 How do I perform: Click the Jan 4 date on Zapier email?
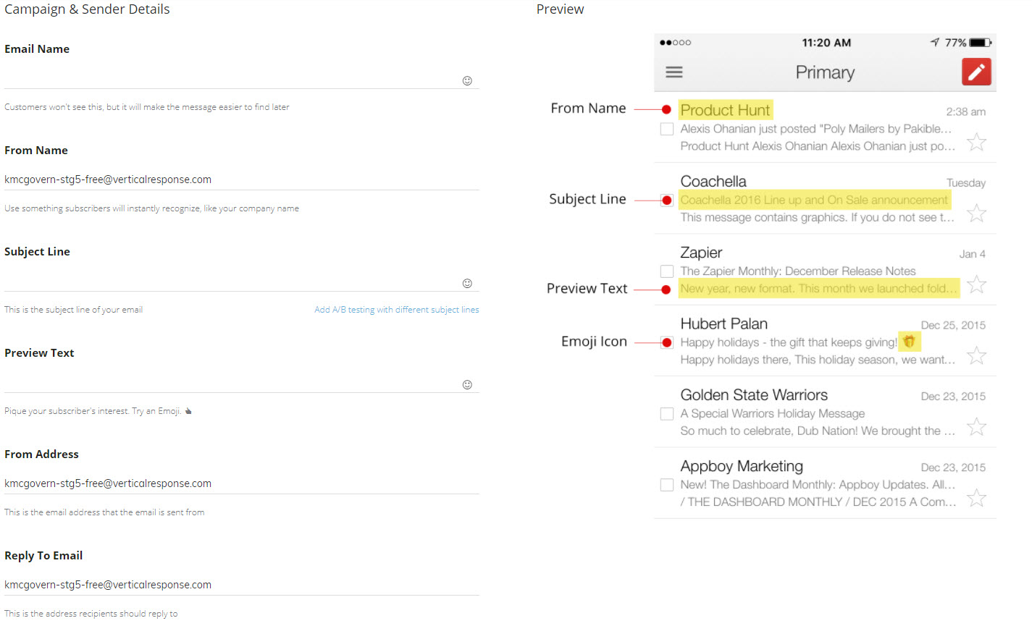click(973, 254)
